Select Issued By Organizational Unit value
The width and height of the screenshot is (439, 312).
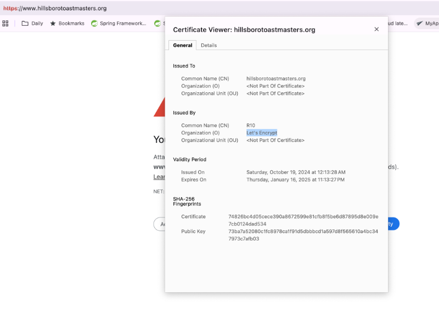coord(275,140)
